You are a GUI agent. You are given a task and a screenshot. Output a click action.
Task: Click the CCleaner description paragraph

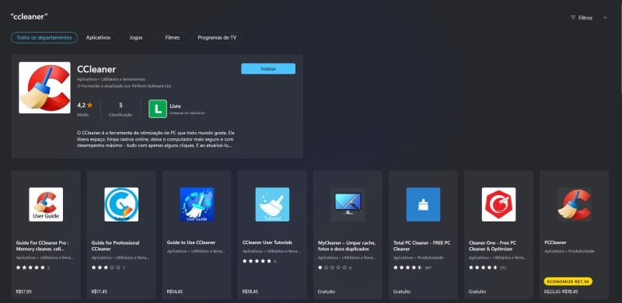(x=156, y=139)
